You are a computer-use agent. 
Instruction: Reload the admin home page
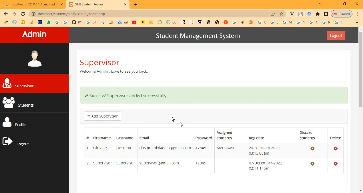(x=23, y=14)
